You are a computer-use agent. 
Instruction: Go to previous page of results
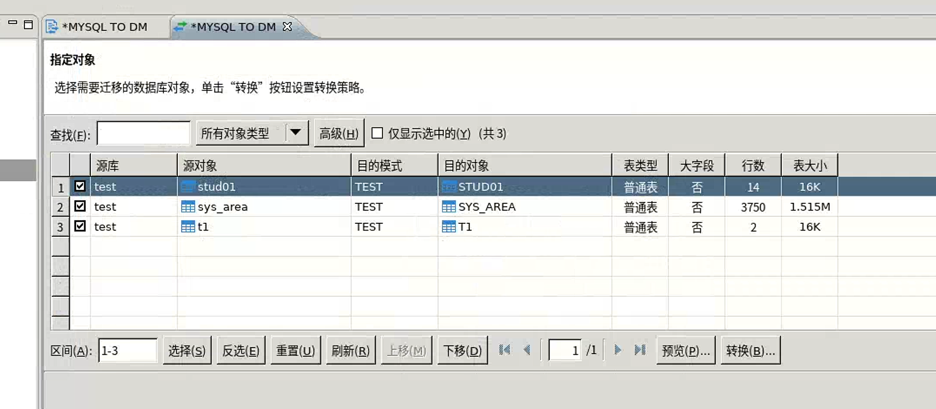tap(527, 350)
